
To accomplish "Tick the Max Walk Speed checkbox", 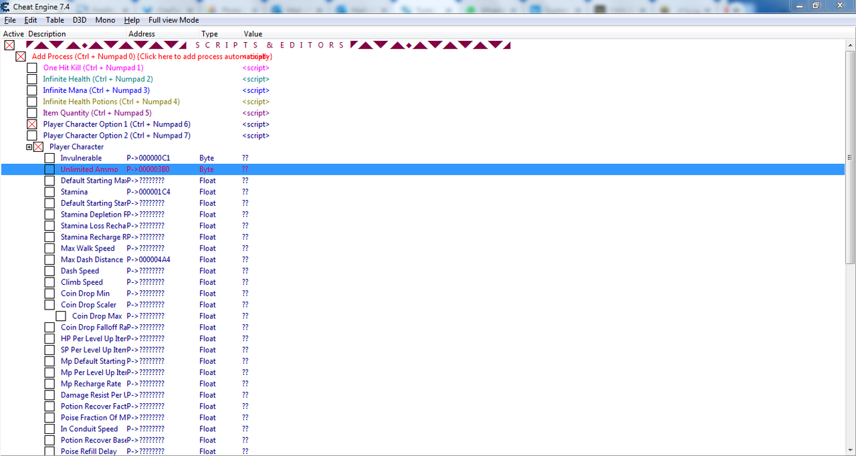I will (49, 249).
